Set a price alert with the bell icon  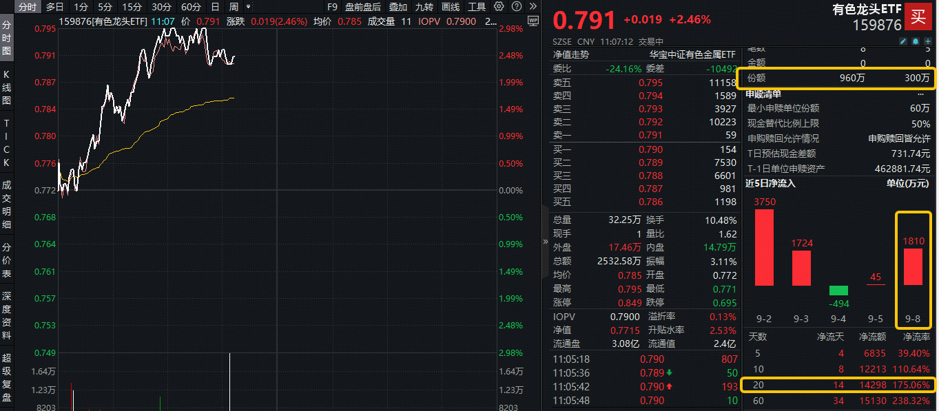[x=915, y=41]
